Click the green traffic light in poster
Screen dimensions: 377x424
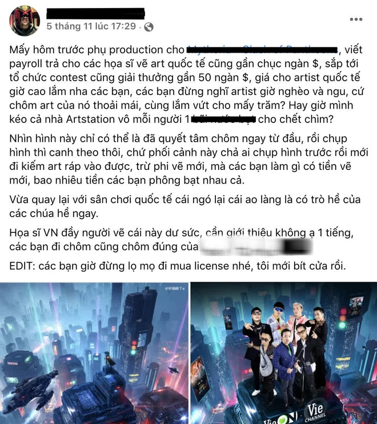point(343,324)
